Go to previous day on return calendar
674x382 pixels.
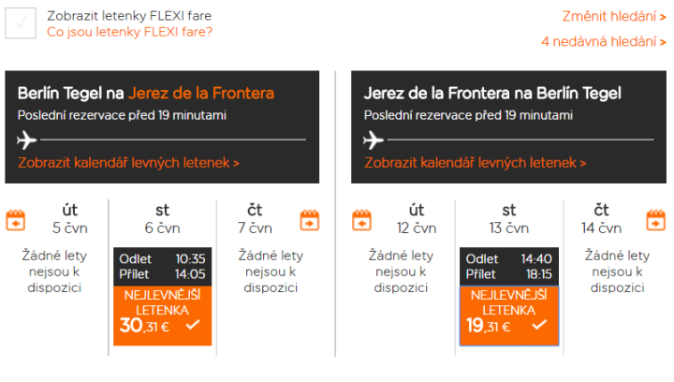[x=361, y=220]
